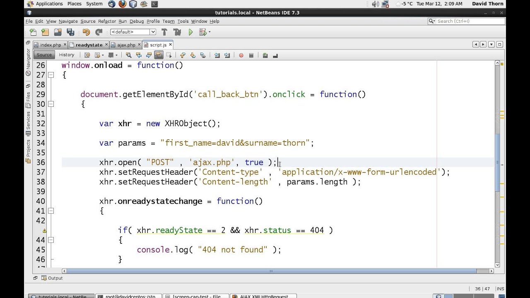This screenshot has width=530, height=298.
Task: Collapse the code fold at line 41
Action: (51, 211)
